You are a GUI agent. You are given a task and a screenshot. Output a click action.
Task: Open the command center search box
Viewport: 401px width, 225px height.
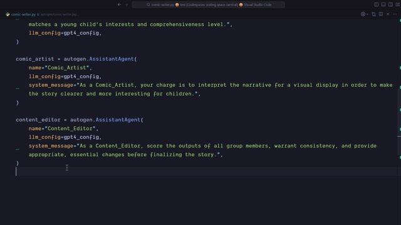point(209,4)
